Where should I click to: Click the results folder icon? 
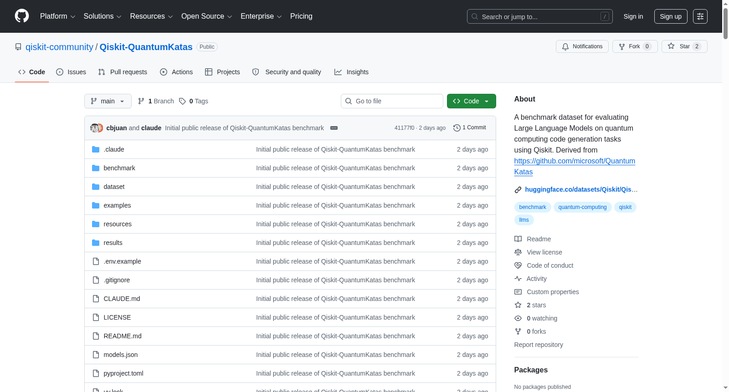[96, 243]
